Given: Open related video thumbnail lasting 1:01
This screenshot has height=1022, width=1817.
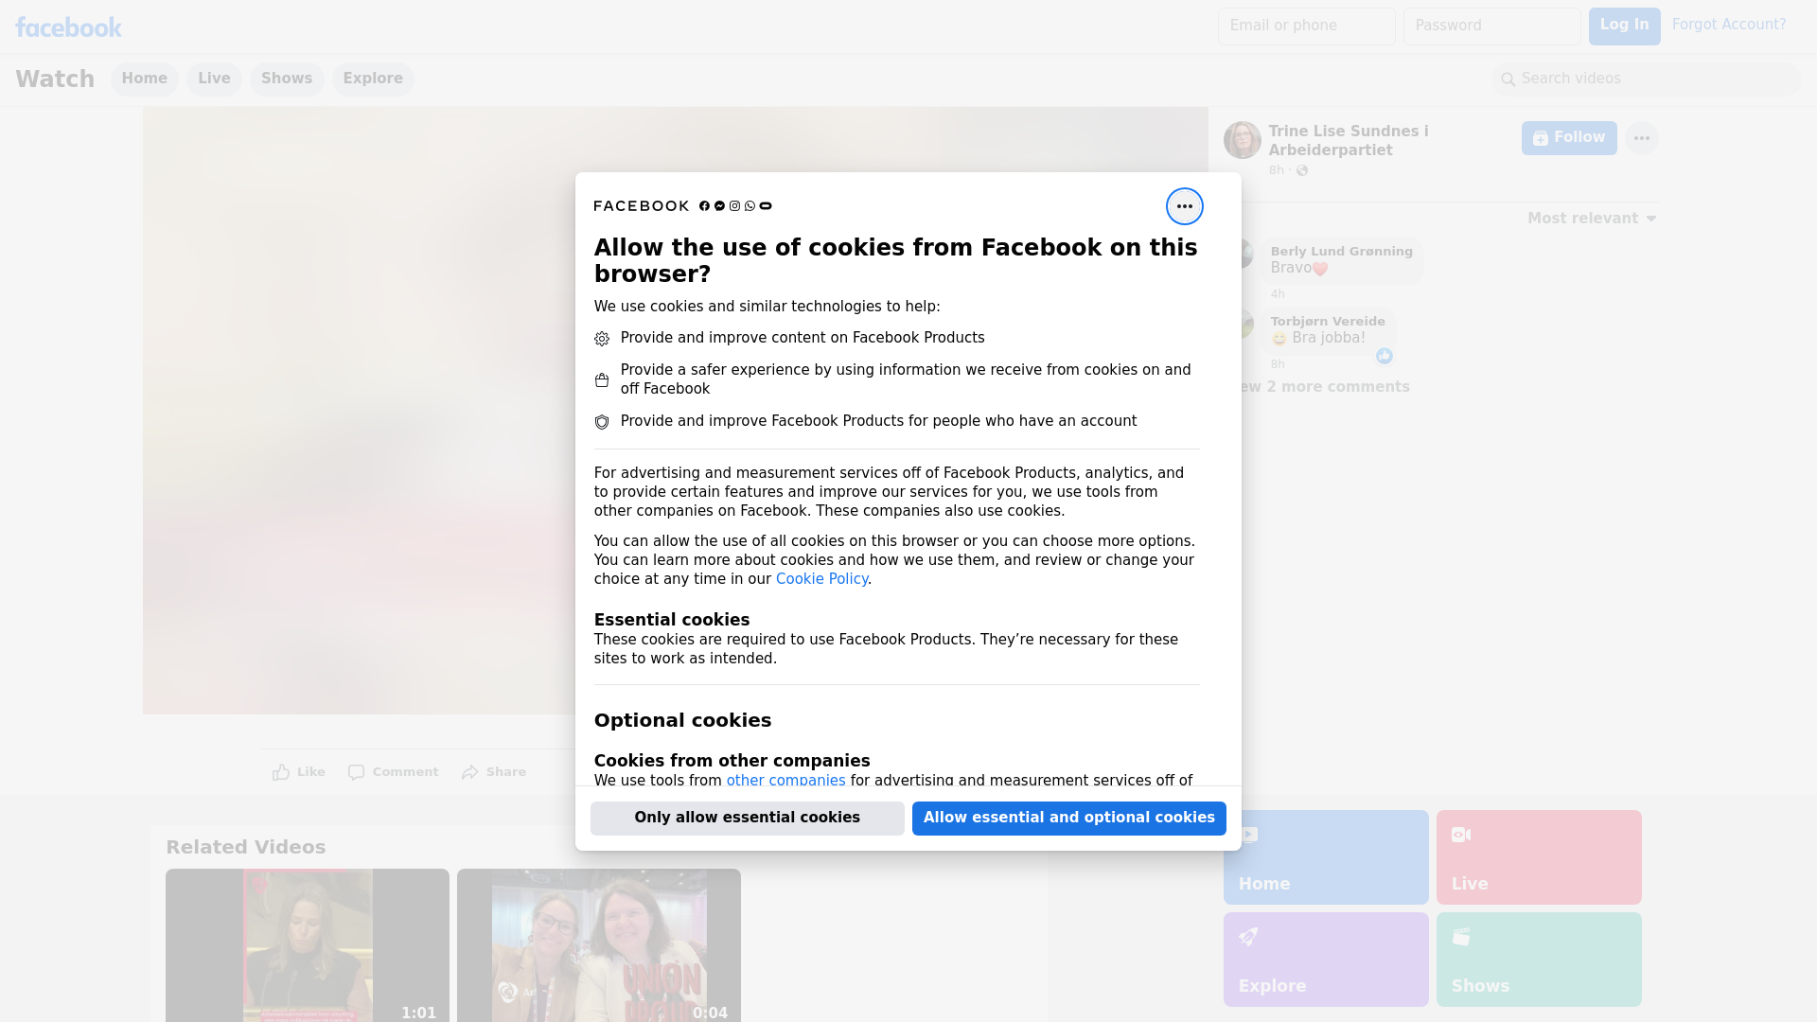Looking at the screenshot, I should (308, 945).
